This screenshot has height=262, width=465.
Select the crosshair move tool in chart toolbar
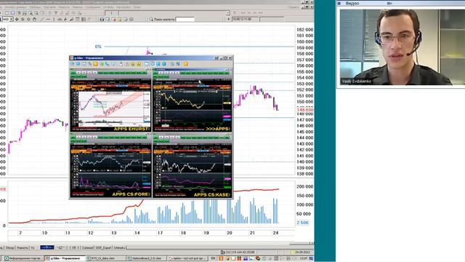click(x=17, y=20)
